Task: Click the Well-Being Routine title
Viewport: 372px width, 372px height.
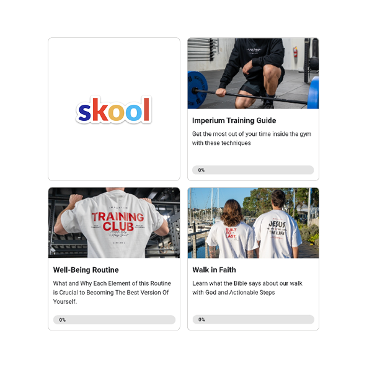Action: [x=86, y=270]
